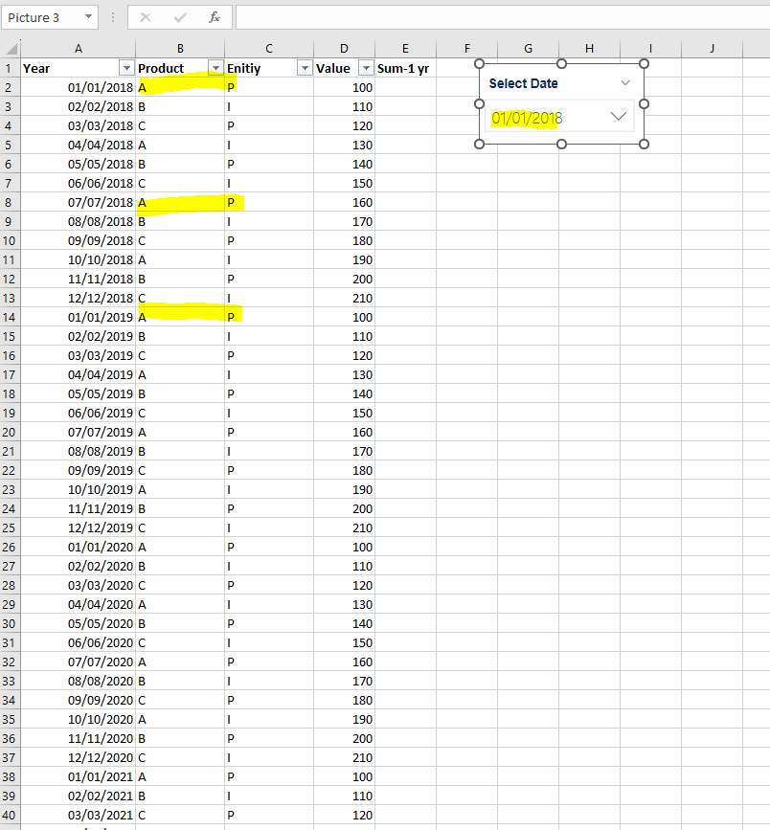Select column G header
Screen dimensions: 770x830
[x=529, y=49]
